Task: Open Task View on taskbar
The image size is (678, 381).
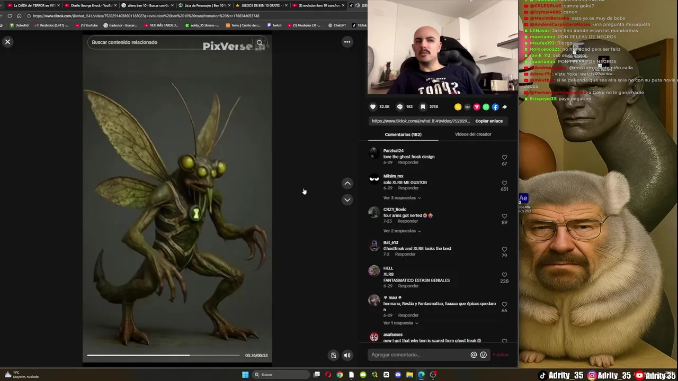Action: [x=316, y=375]
